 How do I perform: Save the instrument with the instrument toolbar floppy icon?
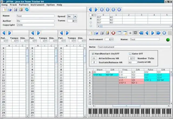click(x=102, y=33)
